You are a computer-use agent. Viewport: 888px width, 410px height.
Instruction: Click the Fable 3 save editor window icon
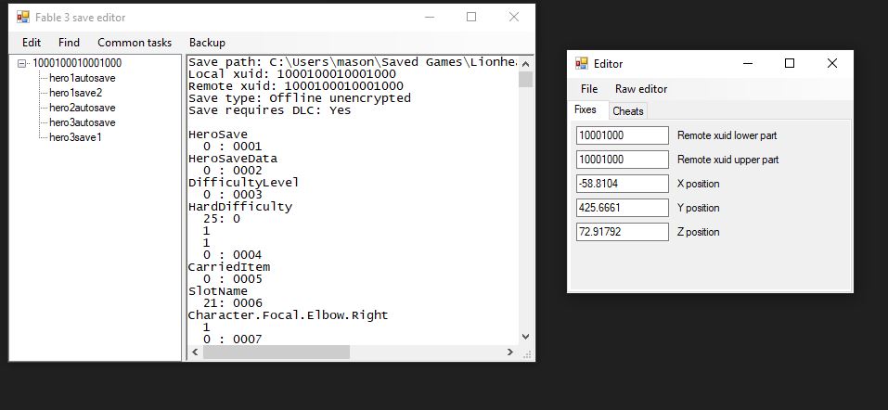(22, 17)
